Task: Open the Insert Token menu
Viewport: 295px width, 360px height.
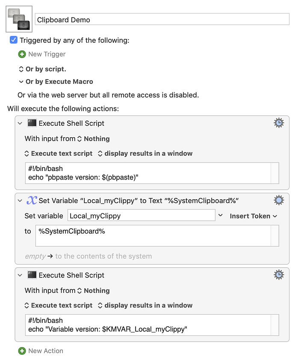Action: coord(254,216)
